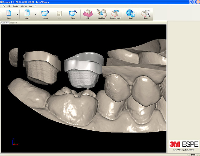Screen dimensions: 200x156
Task: Click the Copy case icon
Action: 27,13
